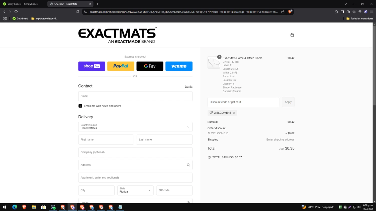
Task: Pay with Venmo button
Action: click(179, 66)
